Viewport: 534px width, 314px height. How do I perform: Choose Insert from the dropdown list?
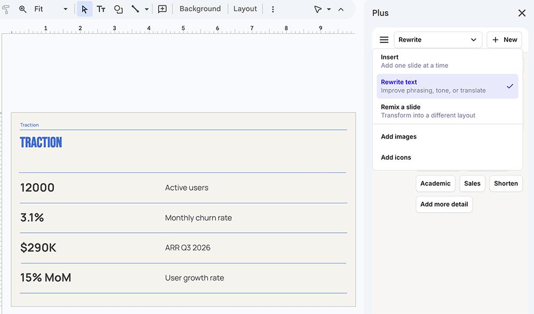coord(447,61)
